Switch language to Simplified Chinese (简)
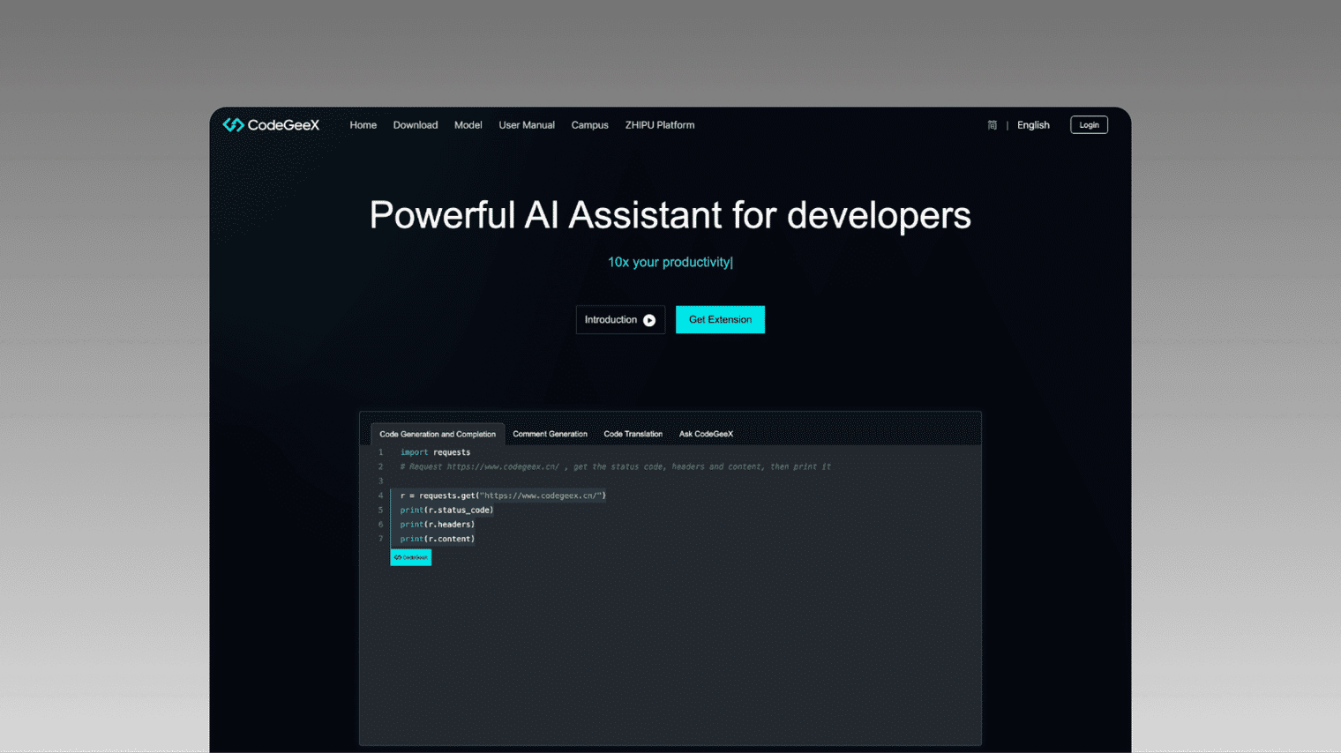1341x753 pixels. point(993,125)
